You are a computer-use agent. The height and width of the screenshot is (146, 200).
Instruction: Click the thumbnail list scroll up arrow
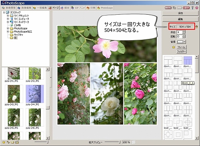48,69
